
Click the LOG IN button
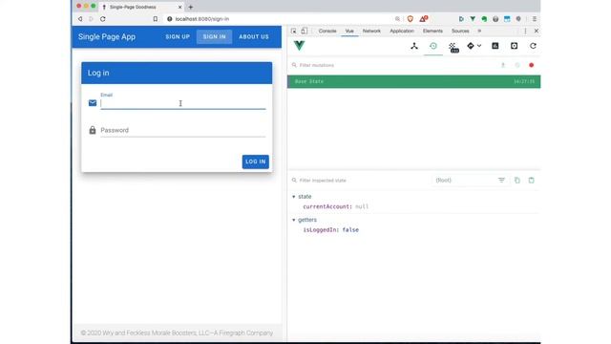255,161
